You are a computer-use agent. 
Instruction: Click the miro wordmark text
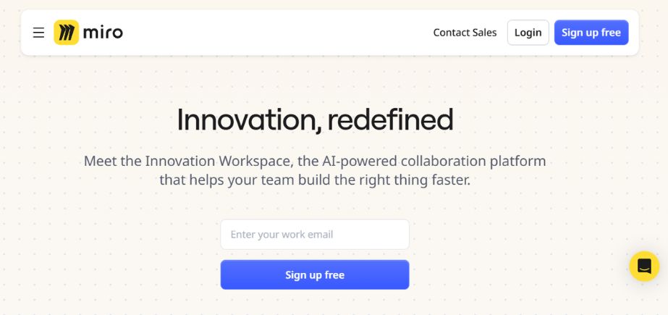[103, 33]
